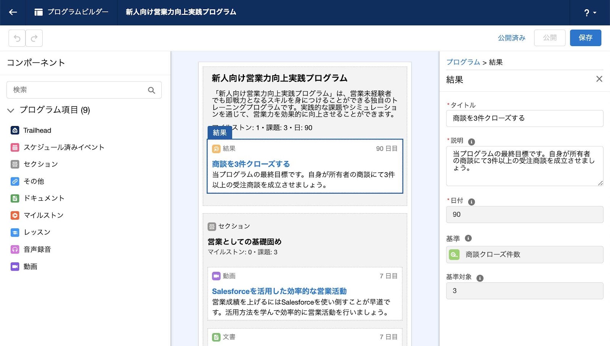Select the スケジュール済みイベント calendar icon
This screenshot has width=610, height=346.
15,147
